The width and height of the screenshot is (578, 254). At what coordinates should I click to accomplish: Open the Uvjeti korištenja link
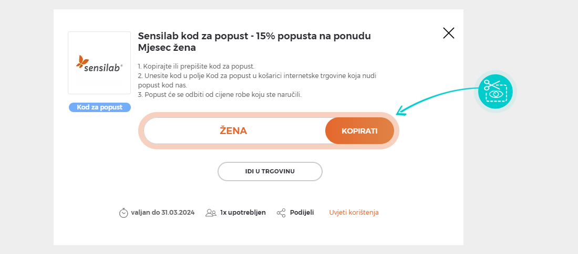(354, 213)
